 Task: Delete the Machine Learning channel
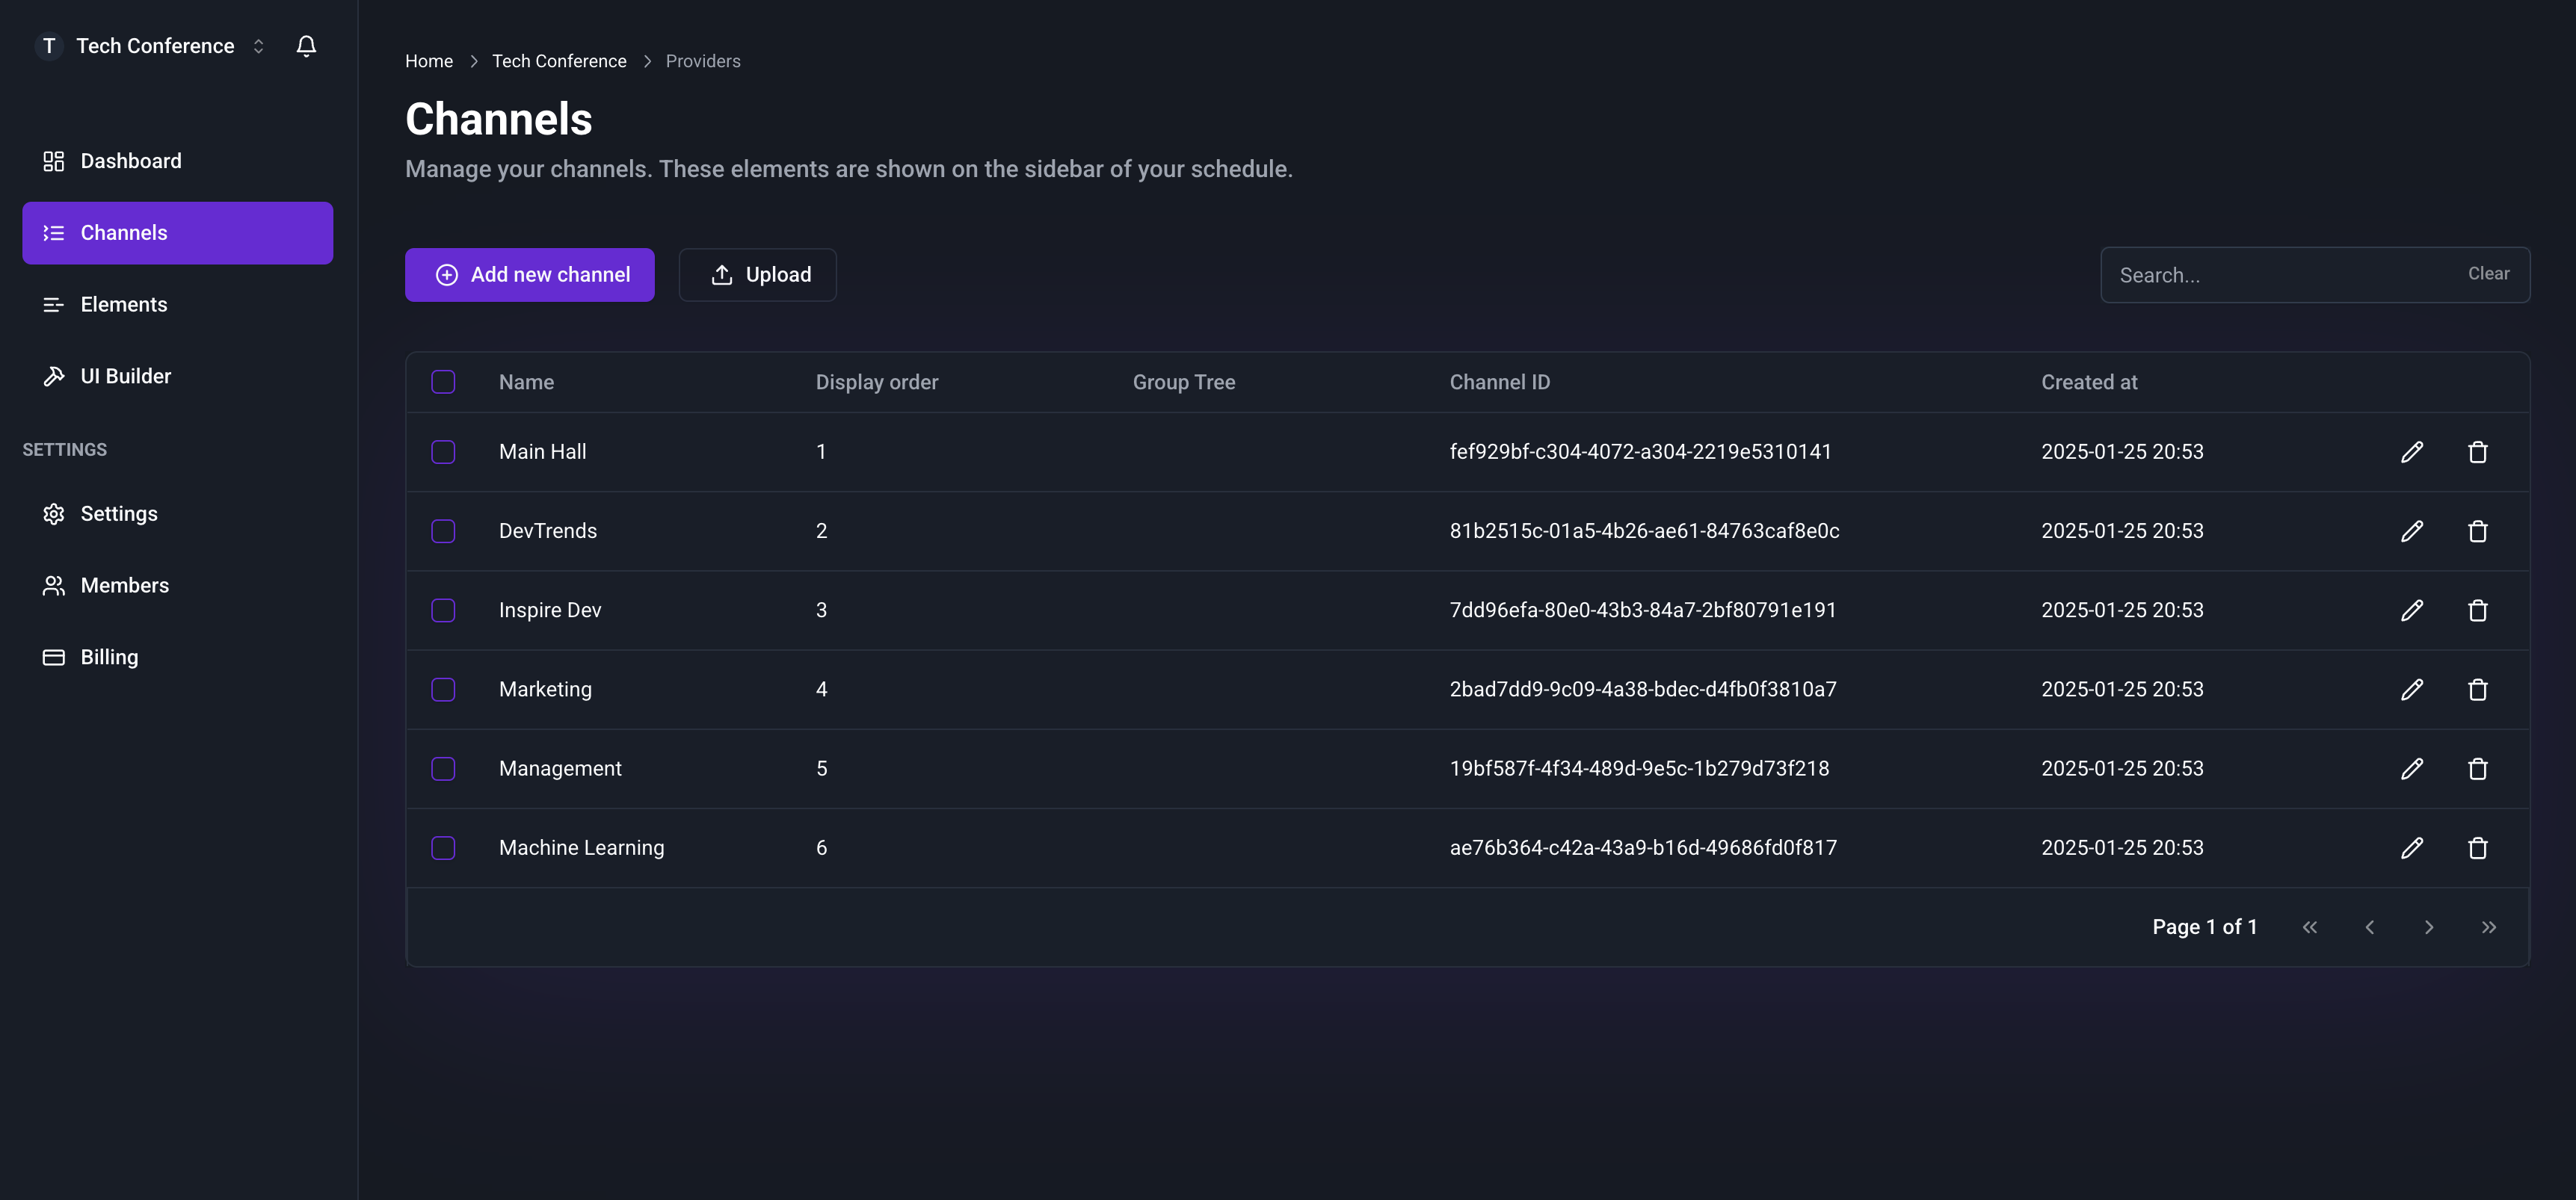pos(2477,847)
